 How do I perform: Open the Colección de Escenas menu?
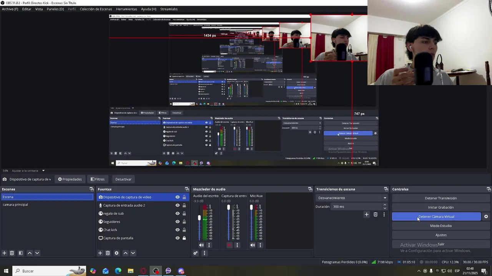(x=96, y=9)
